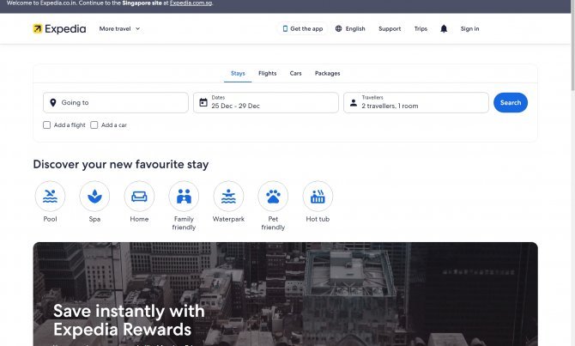Switch to the Cars tab

pos(295,73)
